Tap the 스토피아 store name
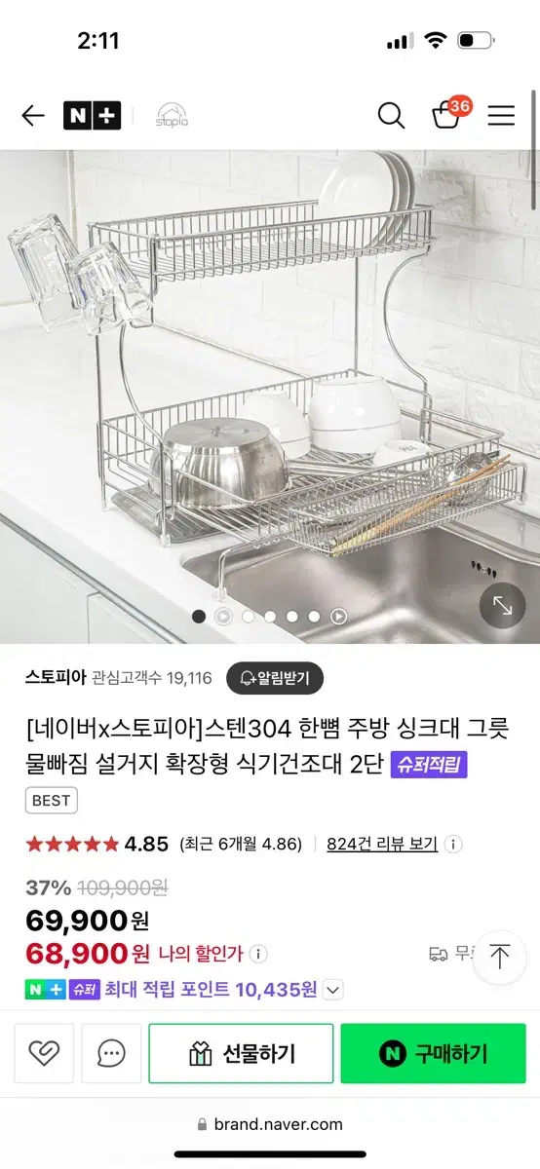This screenshot has height=1169, width=540. point(56,677)
